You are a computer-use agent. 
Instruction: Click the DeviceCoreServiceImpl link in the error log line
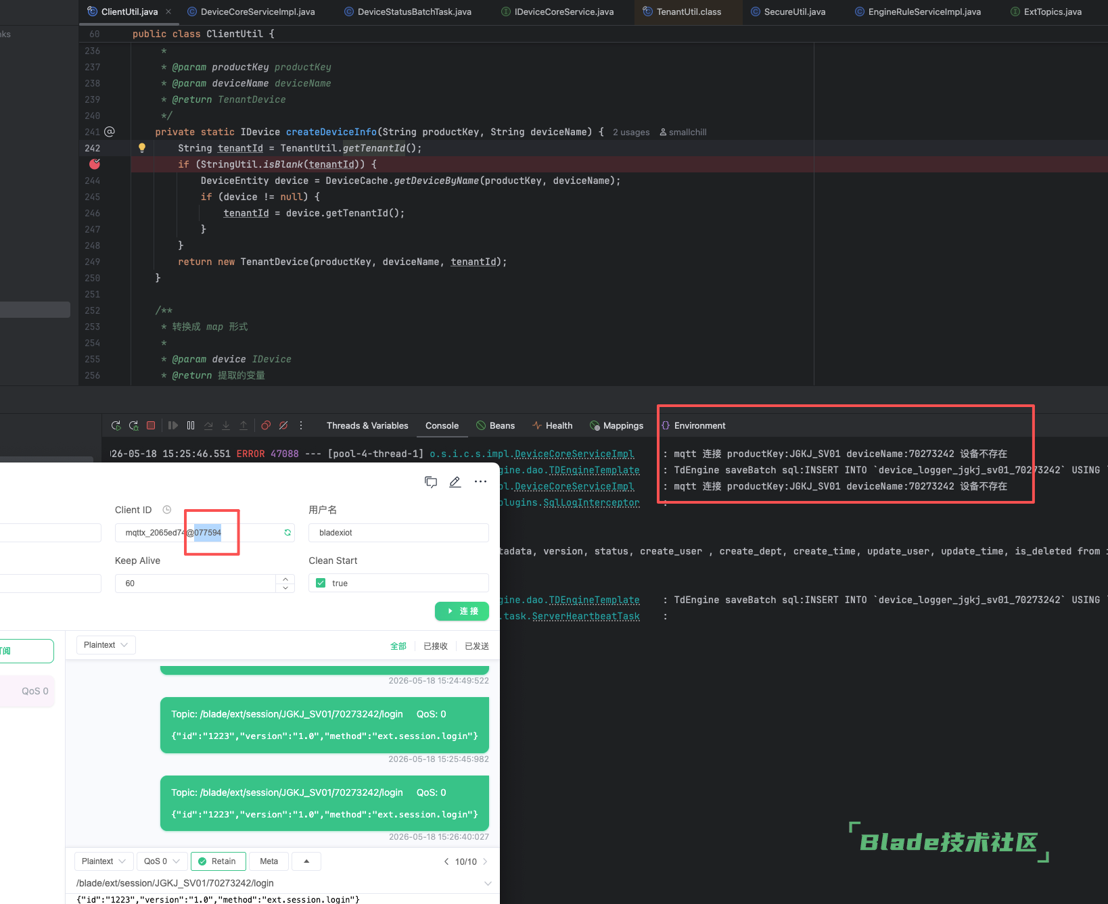(x=574, y=454)
